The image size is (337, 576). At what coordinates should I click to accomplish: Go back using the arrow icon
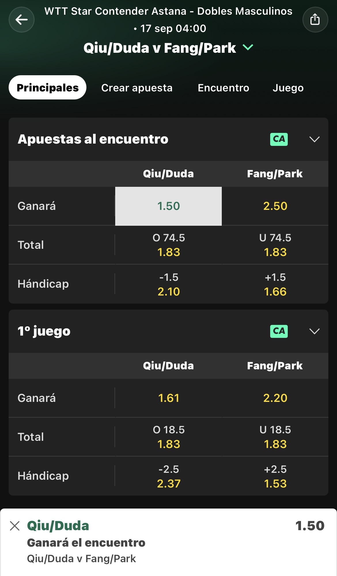point(22,20)
